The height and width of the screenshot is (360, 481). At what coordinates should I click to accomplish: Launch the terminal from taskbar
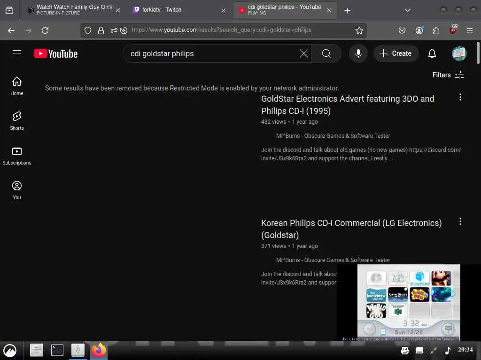click(57, 350)
